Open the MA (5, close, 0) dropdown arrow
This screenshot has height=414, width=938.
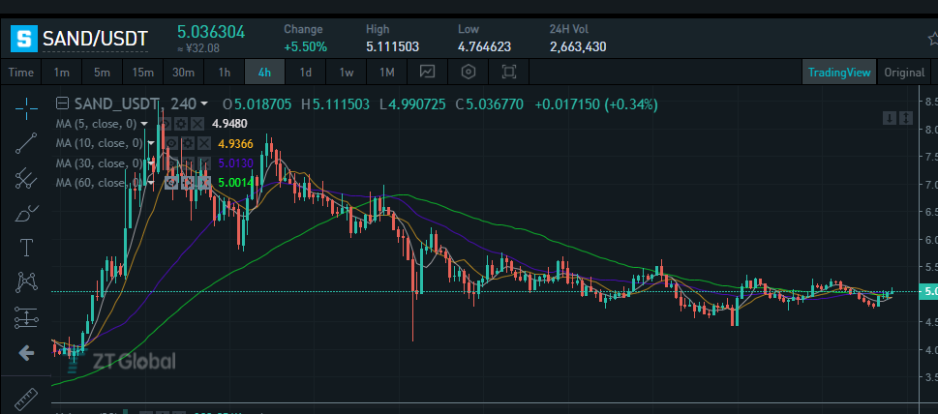click(144, 124)
